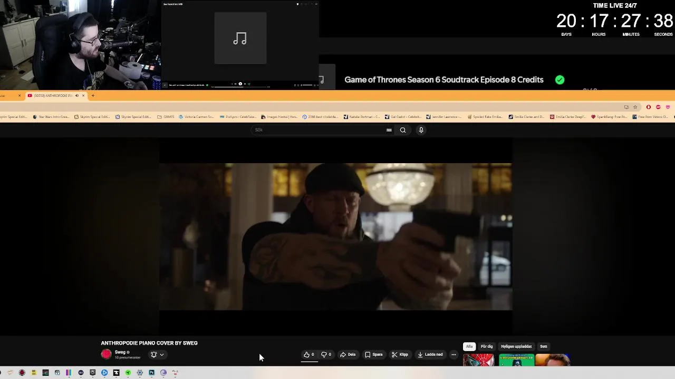Select the Nyligen uppladdat filter chip
Viewport: 675px width, 379px height.
tap(516, 346)
